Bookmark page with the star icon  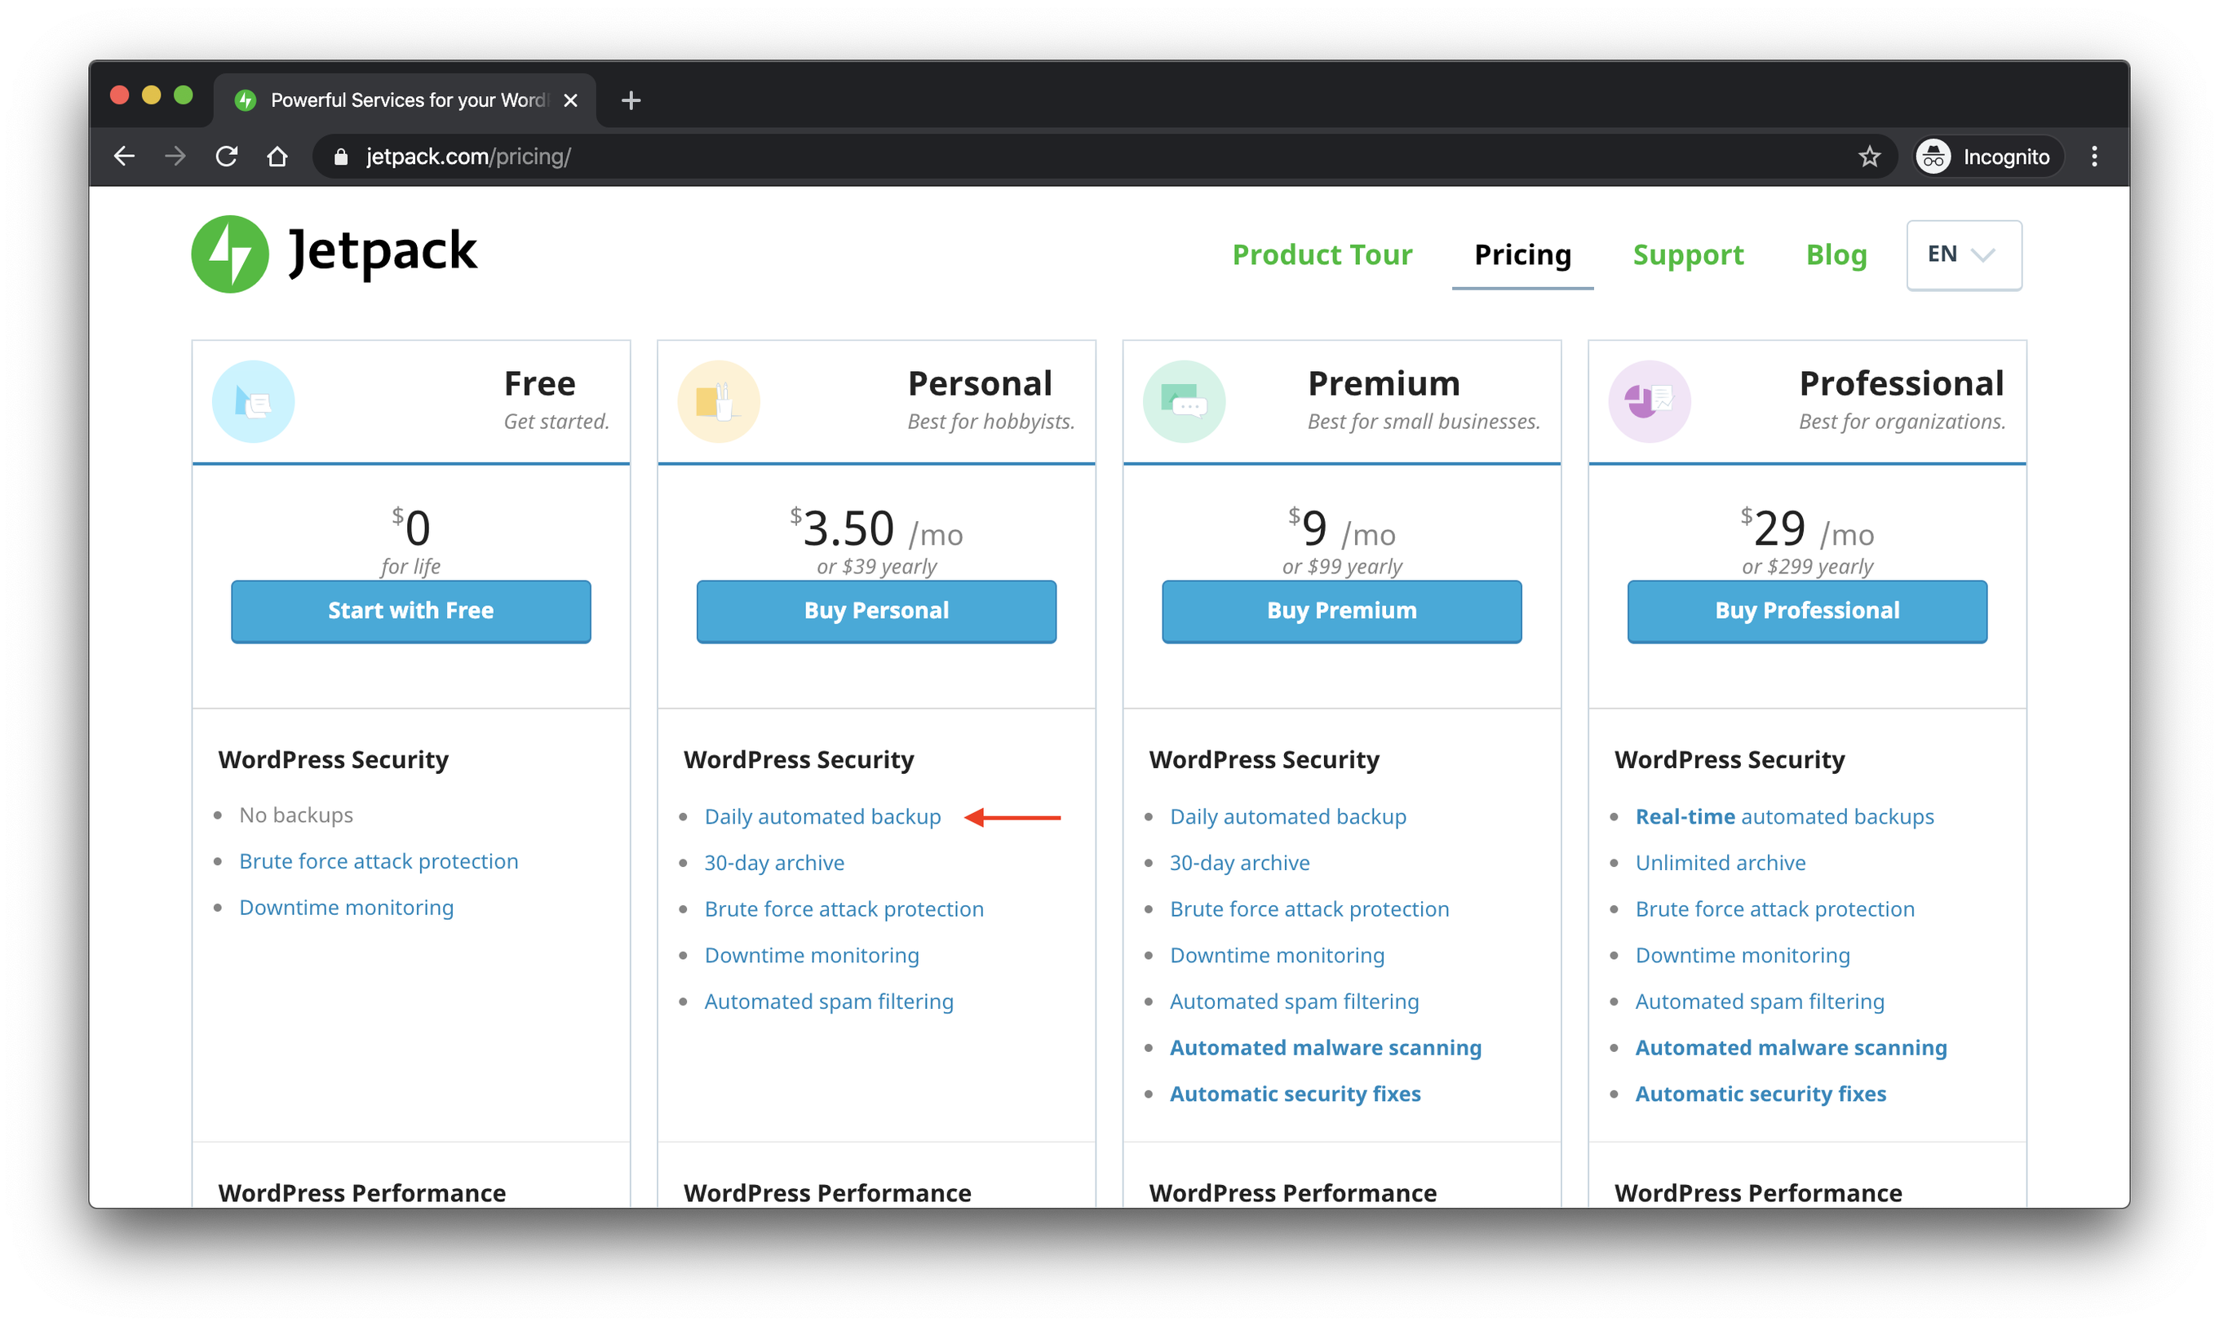(1869, 157)
